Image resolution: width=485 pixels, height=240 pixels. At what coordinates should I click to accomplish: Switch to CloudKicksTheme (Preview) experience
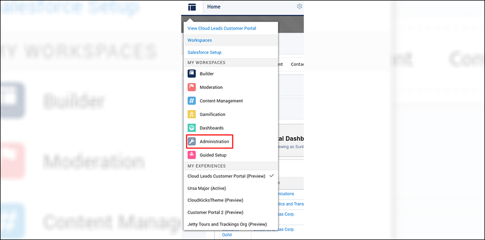coord(215,200)
